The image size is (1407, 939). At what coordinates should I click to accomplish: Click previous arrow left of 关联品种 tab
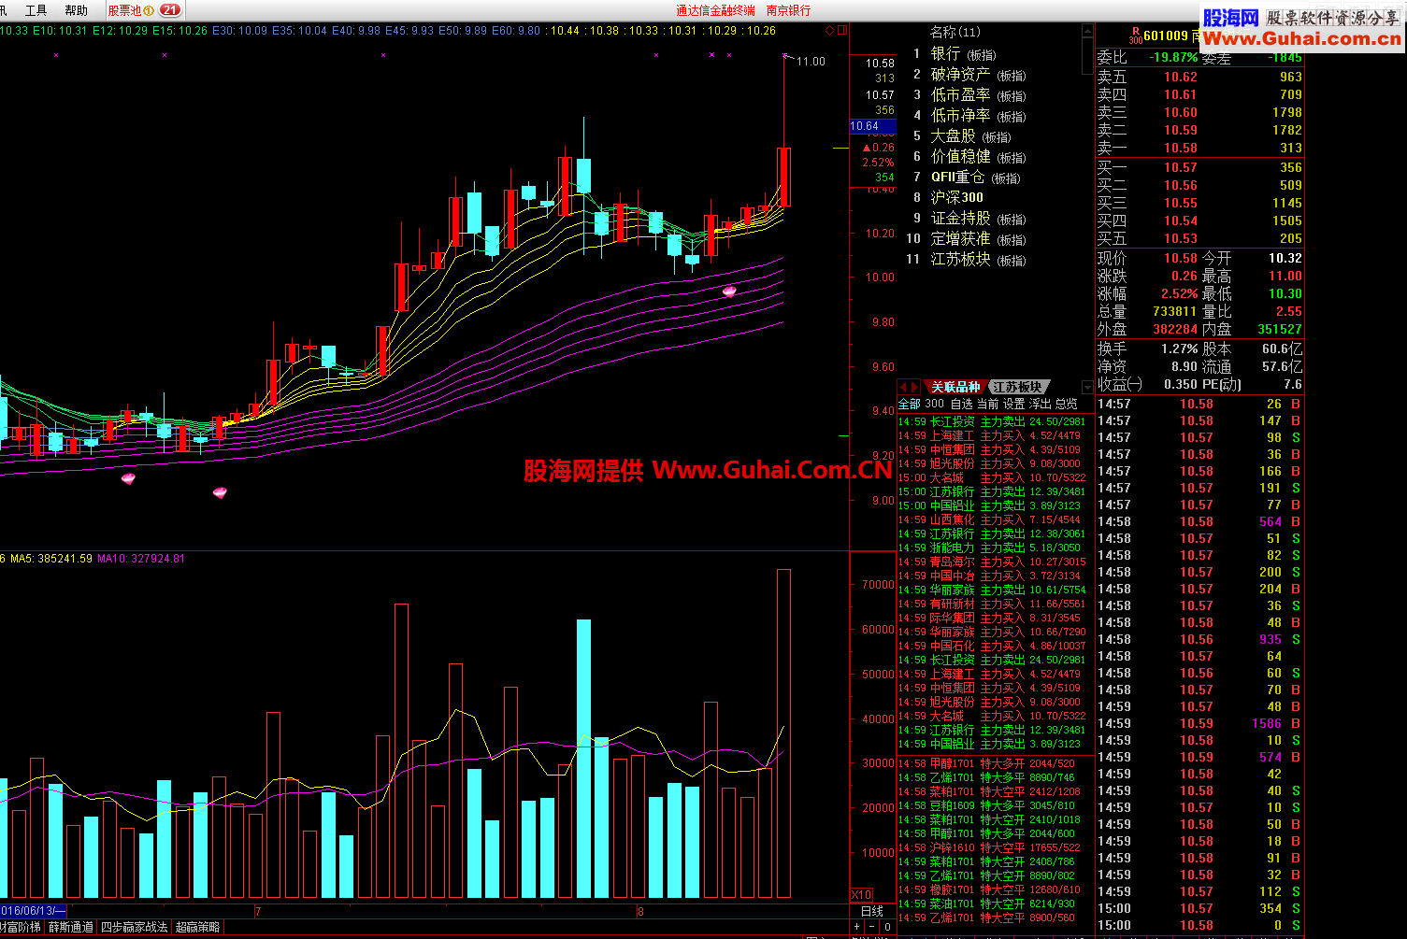click(904, 387)
